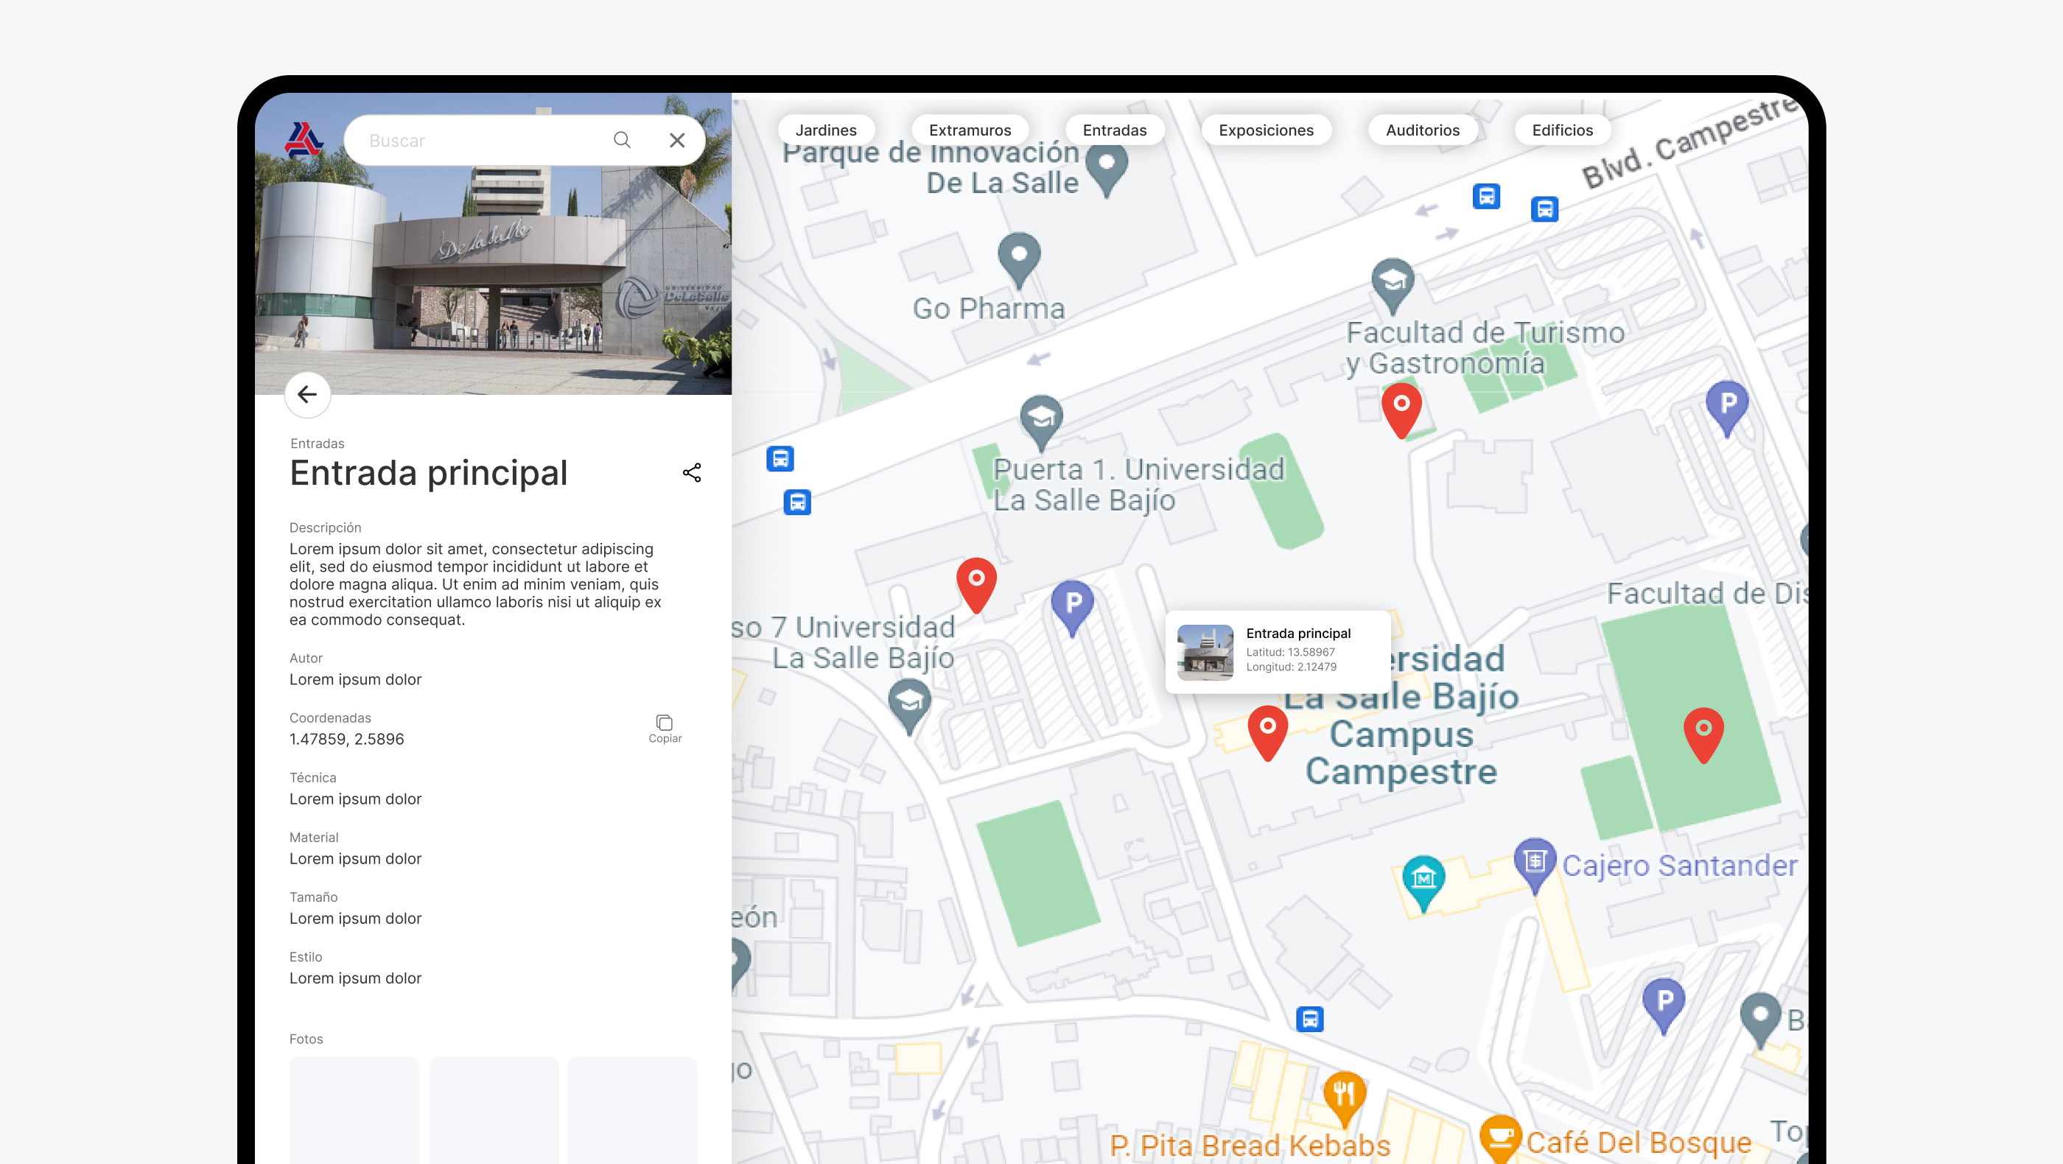
Task: Click the "Entradas" category label above the title
Action: pos(317,443)
